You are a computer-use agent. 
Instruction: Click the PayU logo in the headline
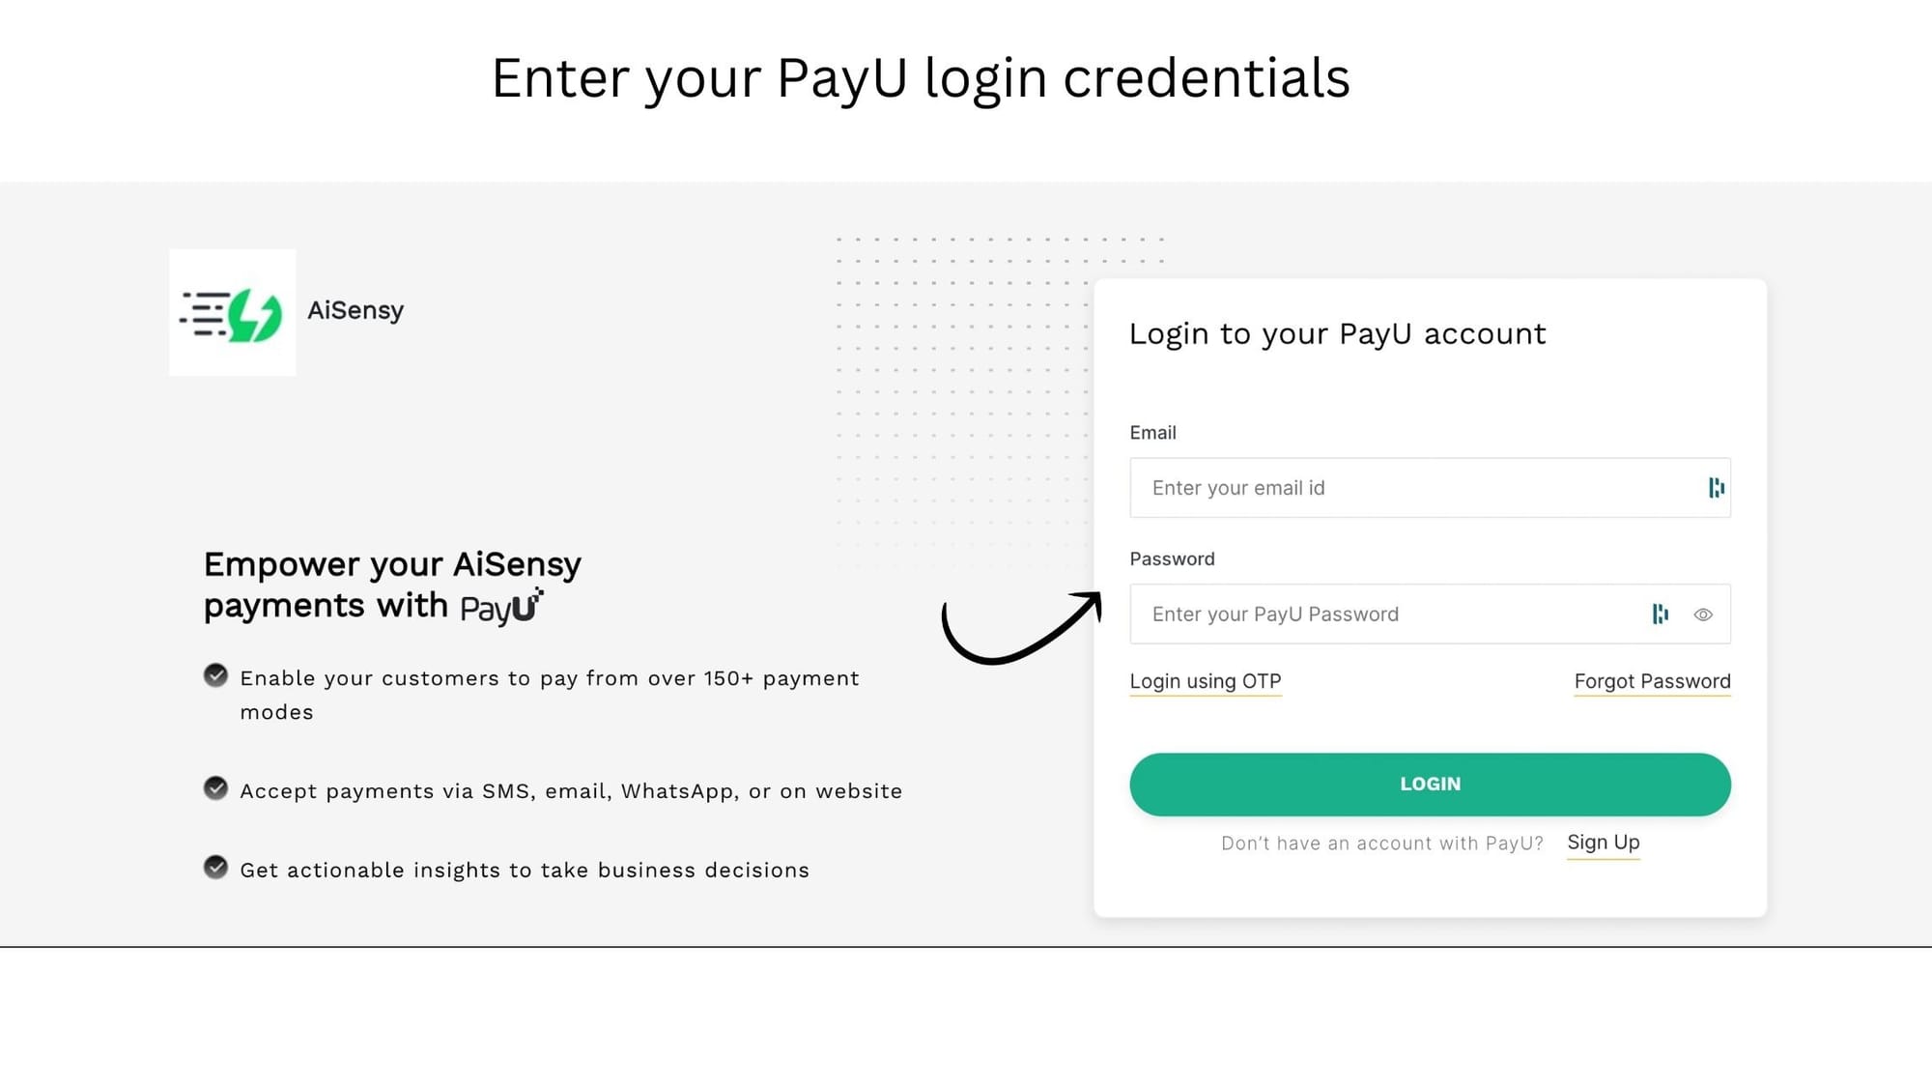click(501, 608)
